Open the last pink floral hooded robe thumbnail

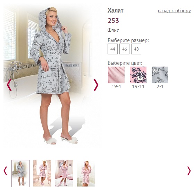click(86, 173)
